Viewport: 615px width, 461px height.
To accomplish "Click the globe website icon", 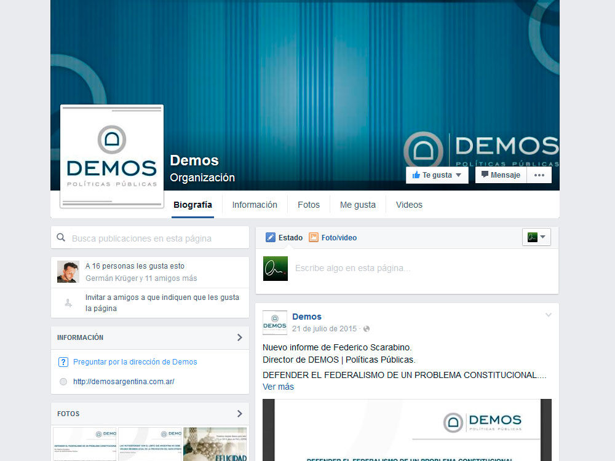I will pyautogui.click(x=63, y=382).
